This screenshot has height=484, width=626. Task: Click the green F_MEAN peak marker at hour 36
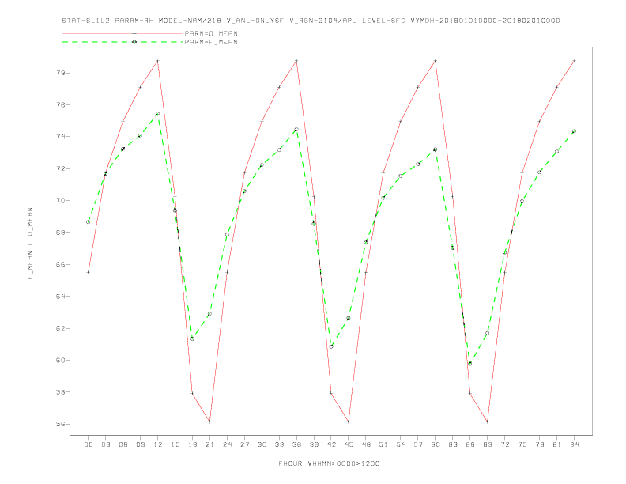point(296,130)
